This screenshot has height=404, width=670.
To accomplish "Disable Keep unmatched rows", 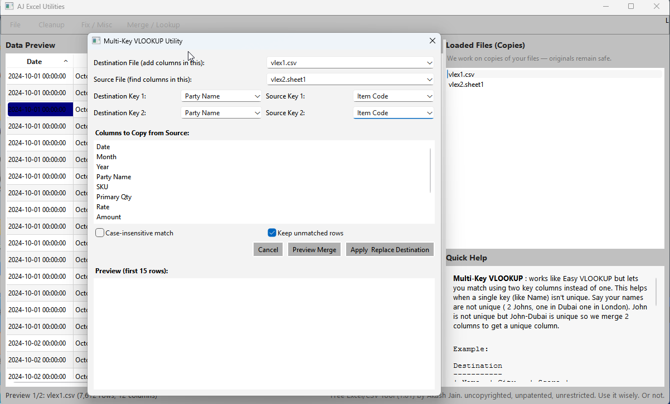I will 272,233.
